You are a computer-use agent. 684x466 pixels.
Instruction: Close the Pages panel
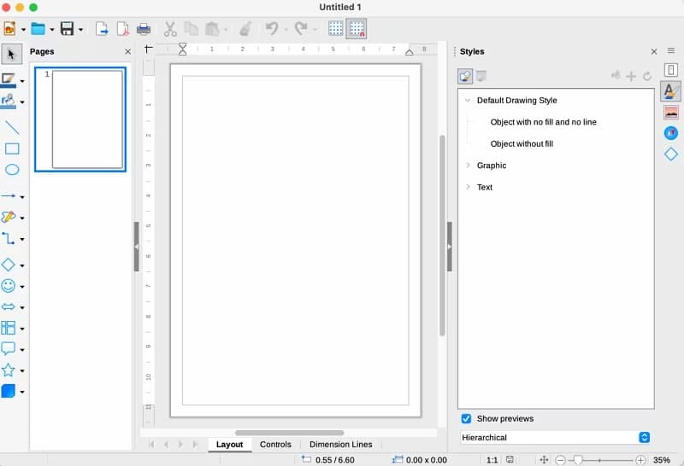tap(127, 52)
